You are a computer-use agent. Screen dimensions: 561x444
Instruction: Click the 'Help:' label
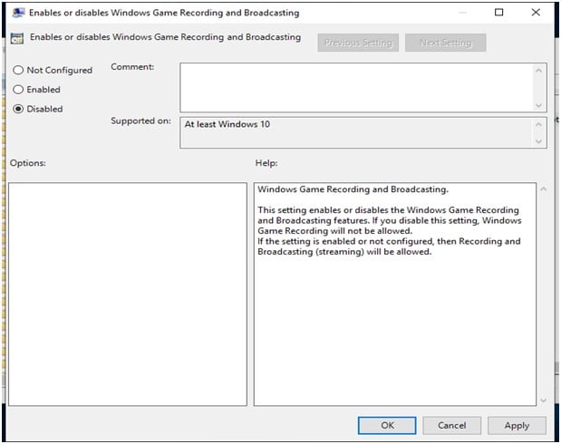(266, 163)
